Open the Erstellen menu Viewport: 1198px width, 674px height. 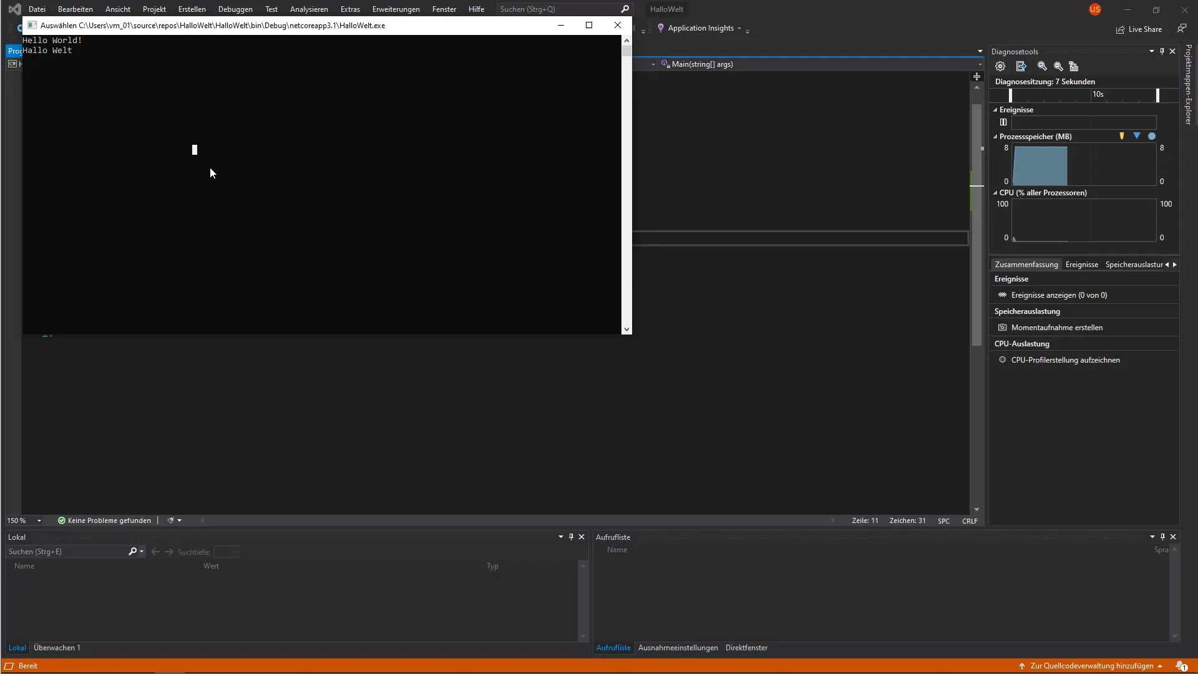tap(192, 9)
